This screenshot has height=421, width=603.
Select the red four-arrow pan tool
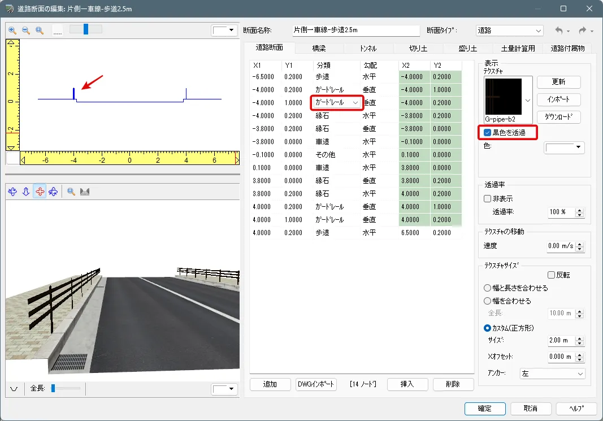point(40,192)
